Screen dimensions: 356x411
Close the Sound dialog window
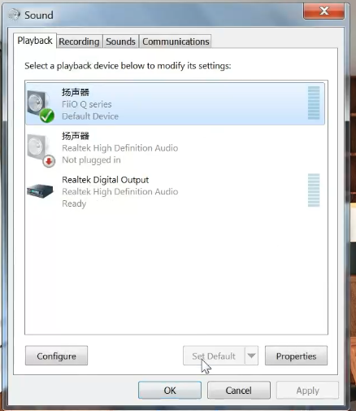coord(323,11)
